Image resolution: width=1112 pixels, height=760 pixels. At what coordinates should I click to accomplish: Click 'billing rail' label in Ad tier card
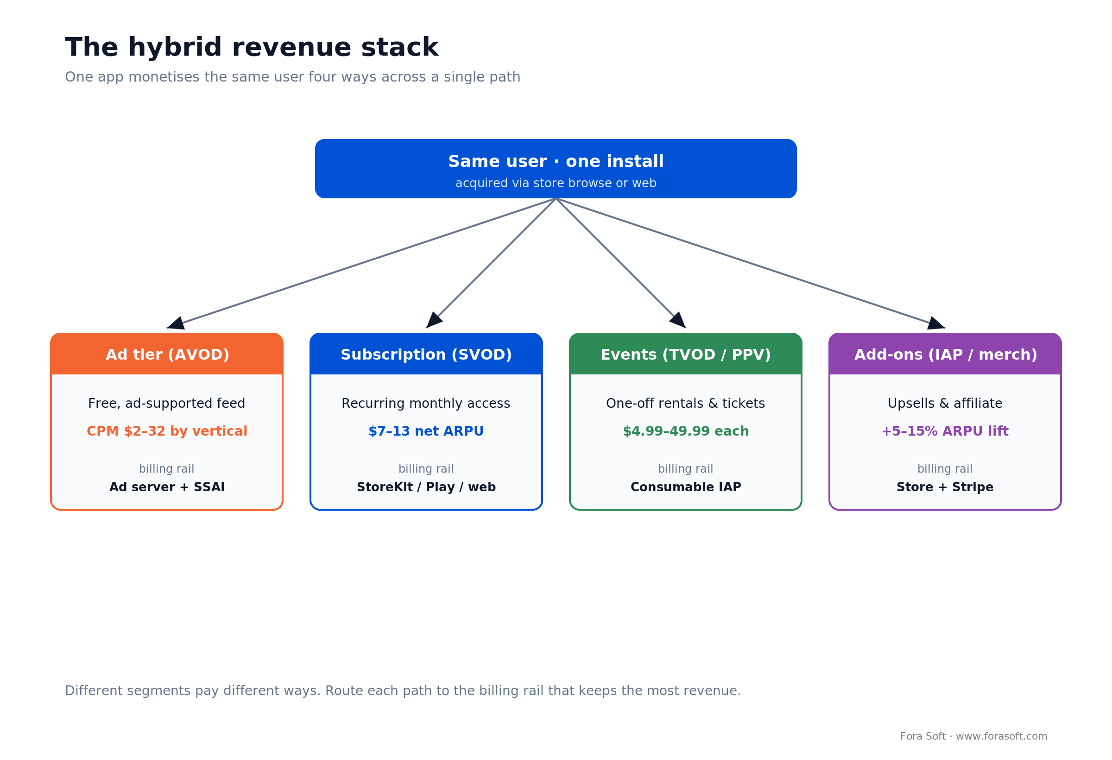(166, 469)
